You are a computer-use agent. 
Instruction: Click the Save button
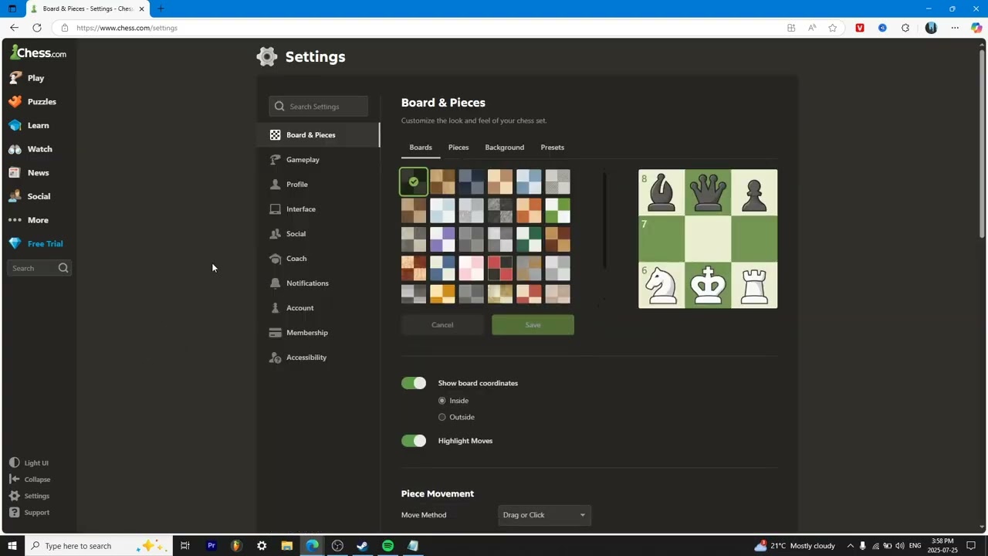533,325
